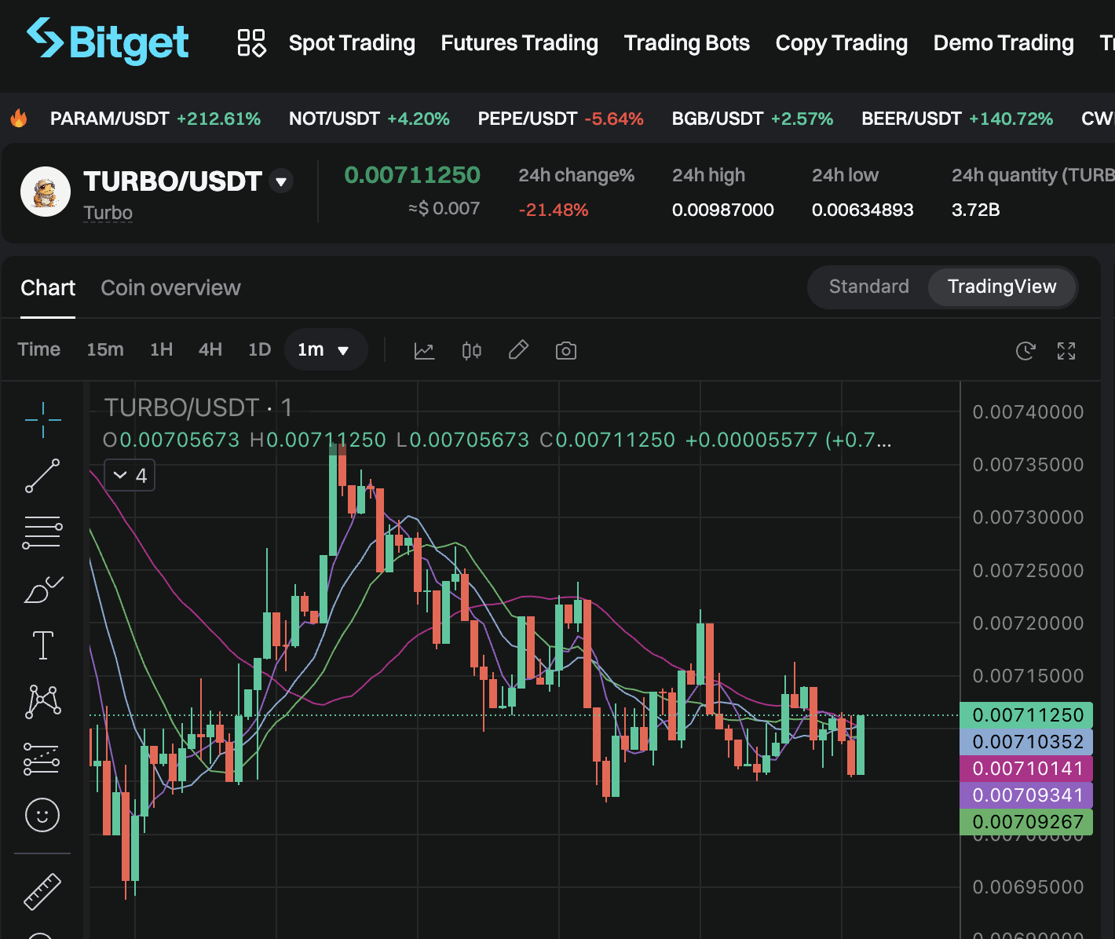Screen dimensions: 1115x939
Task: Click the blue 0.00710352 indicator label
Action: pyautogui.click(x=1026, y=742)
